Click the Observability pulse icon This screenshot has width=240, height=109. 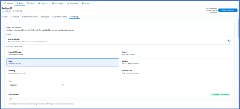(x=68, y=3)
